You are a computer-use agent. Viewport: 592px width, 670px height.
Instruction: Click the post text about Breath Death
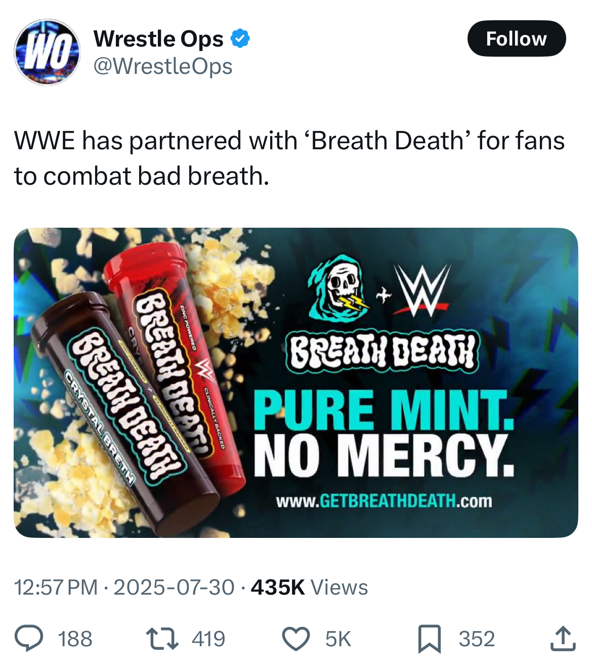pos(289,158)
